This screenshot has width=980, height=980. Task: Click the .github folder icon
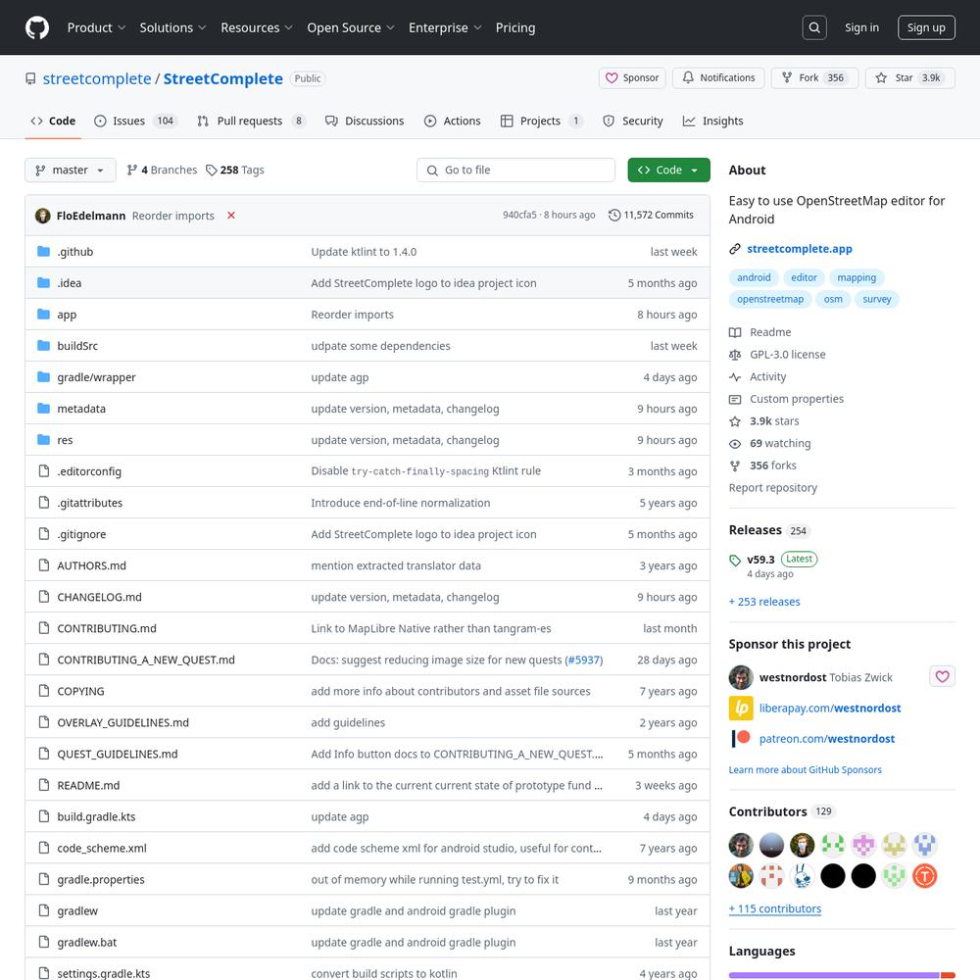pyautogui.click(x=43, y=251)
